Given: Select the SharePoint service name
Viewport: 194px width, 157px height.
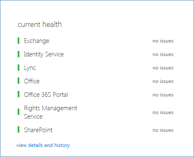Looking at the screenshot, I should click(38, 130).
